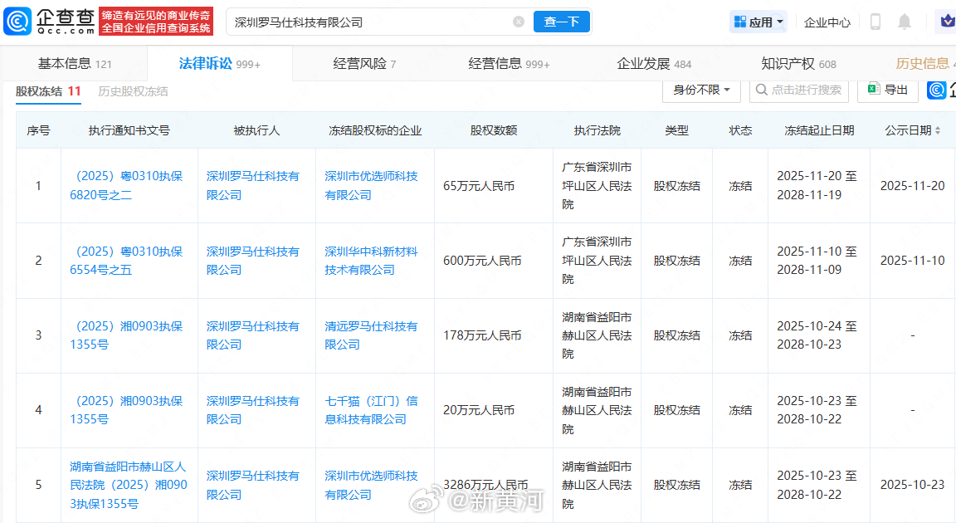956x523 pixels.
Task: Open row 1 被执行人 深圳罗马仕科技有限公司
Action: click(253, 185)
